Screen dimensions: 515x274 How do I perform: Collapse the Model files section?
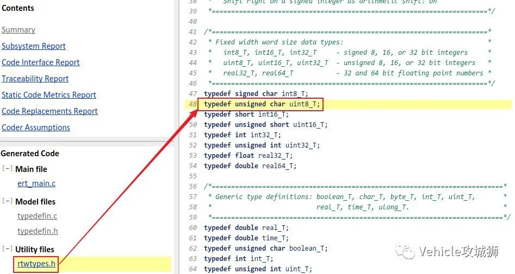(7, 201)
